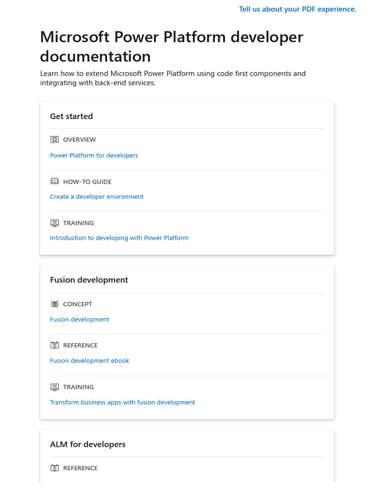The image size is (374, 499).
Task: Click the Get started card heading
Action: 72,116
